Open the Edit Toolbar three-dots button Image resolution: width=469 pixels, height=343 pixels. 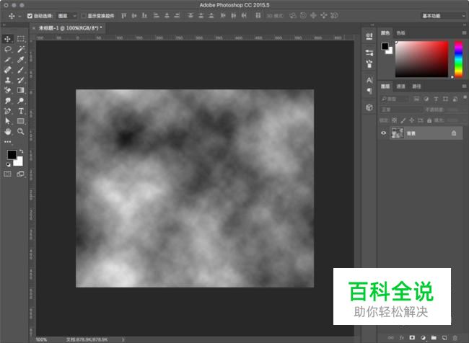[x=7, y=142]
